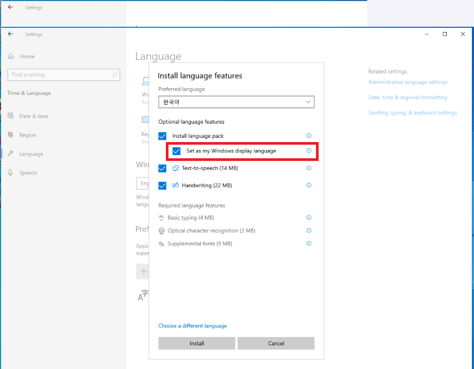Click info icon for Supplemental fonts

[309, 243]
